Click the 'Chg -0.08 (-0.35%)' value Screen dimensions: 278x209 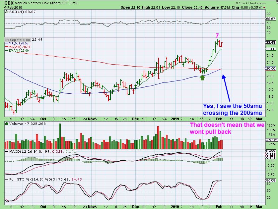(247, 7)
